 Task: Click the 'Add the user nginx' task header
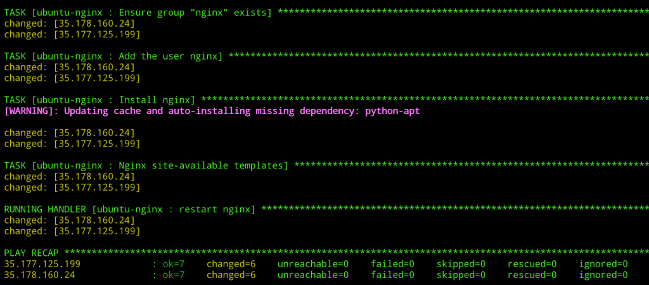point(113,56)
